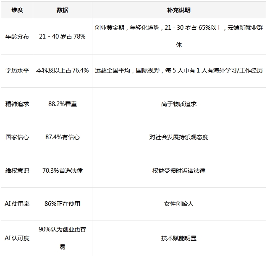This screenshot has width=267, height=257.
Task: Select the 维权意识 row label
Action: coord(17,171)
